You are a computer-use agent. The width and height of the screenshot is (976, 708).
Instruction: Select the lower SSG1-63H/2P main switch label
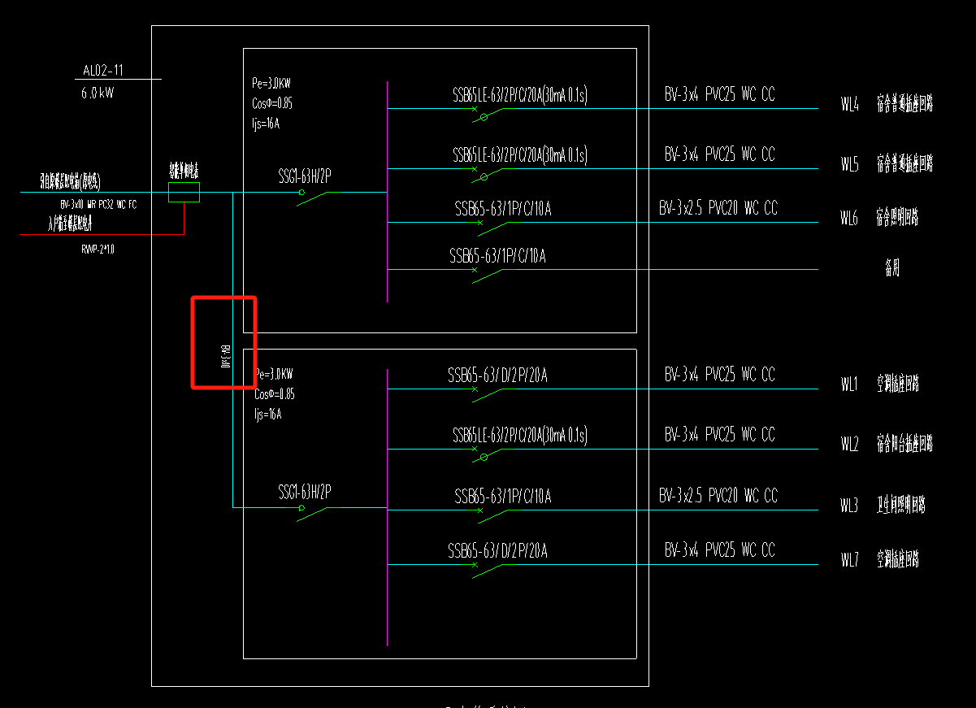pyautogui.click(x=305, y=492)
